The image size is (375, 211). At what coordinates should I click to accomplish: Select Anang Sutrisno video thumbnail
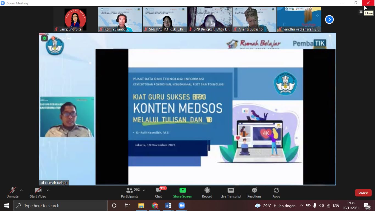[254, 20]
